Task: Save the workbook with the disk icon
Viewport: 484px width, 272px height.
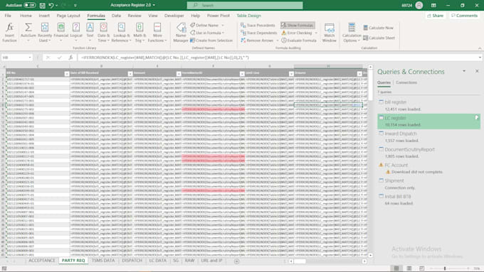Action: 43,5
